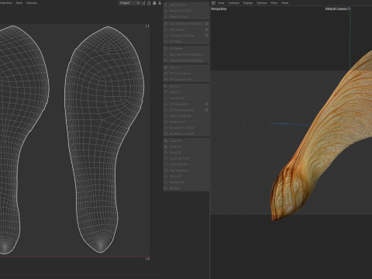Choose Fit UV to Canvas
The image size is (372, 279).
[x=186, y=74]
